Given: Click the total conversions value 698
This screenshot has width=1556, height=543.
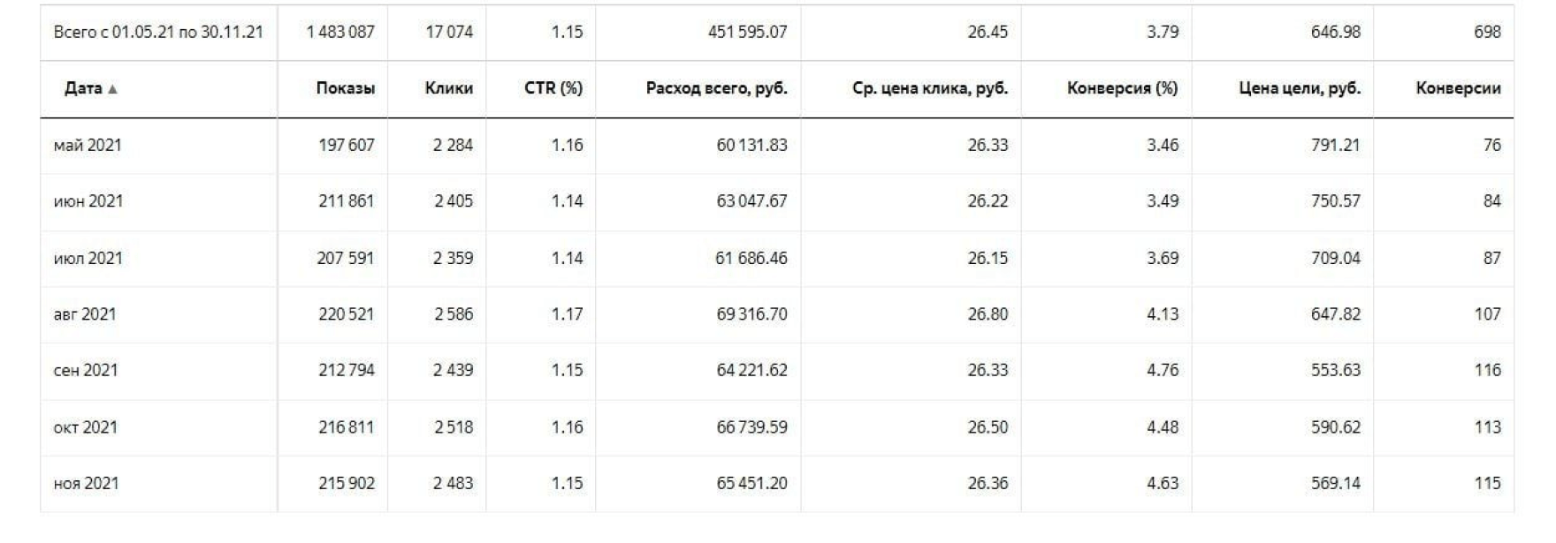Looking at the screenshot, I should coord(1487,32).
